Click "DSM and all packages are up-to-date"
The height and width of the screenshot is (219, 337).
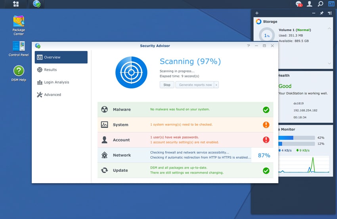[x=178, y=167]
